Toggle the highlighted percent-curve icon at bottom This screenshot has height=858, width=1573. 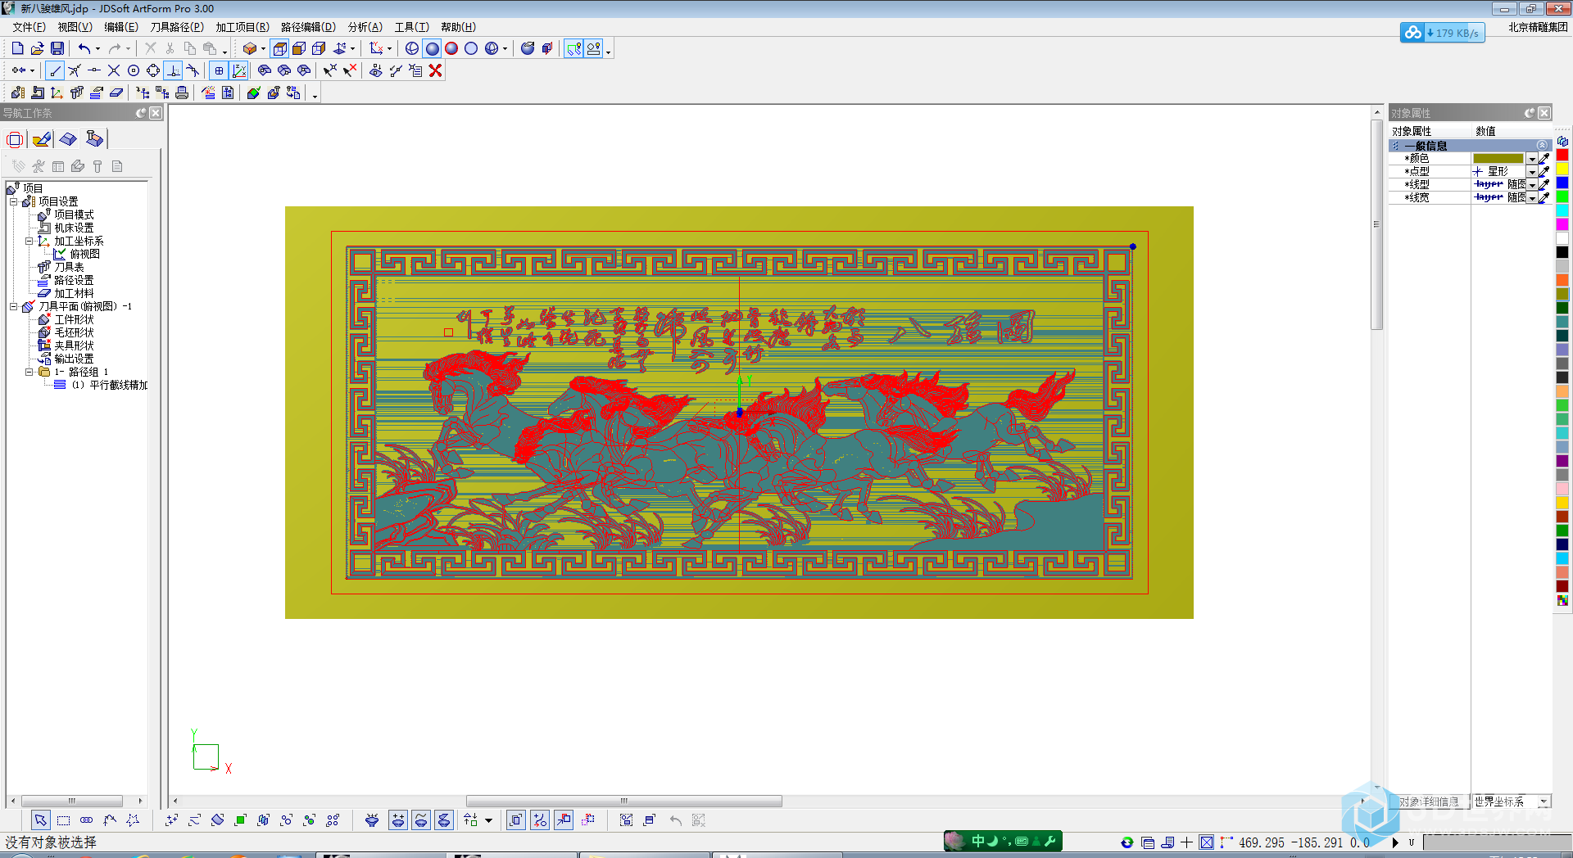pos(540,820)
